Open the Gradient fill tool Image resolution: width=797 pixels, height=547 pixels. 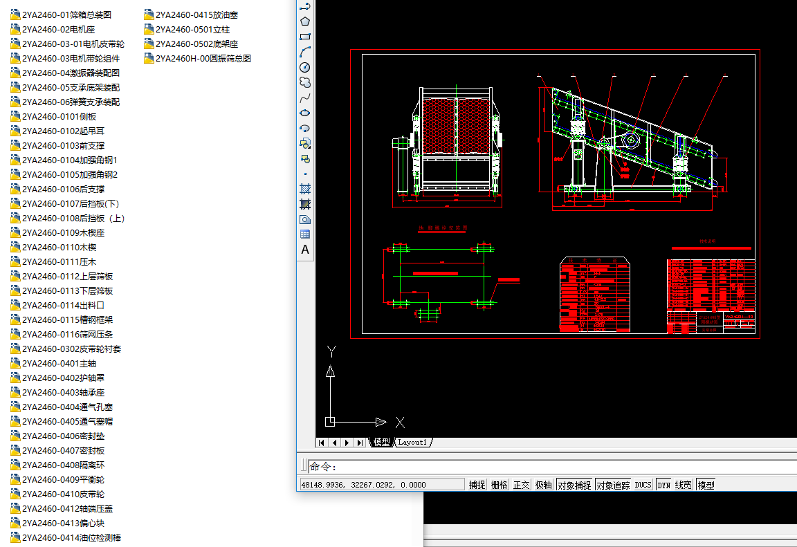pos(305,204)
